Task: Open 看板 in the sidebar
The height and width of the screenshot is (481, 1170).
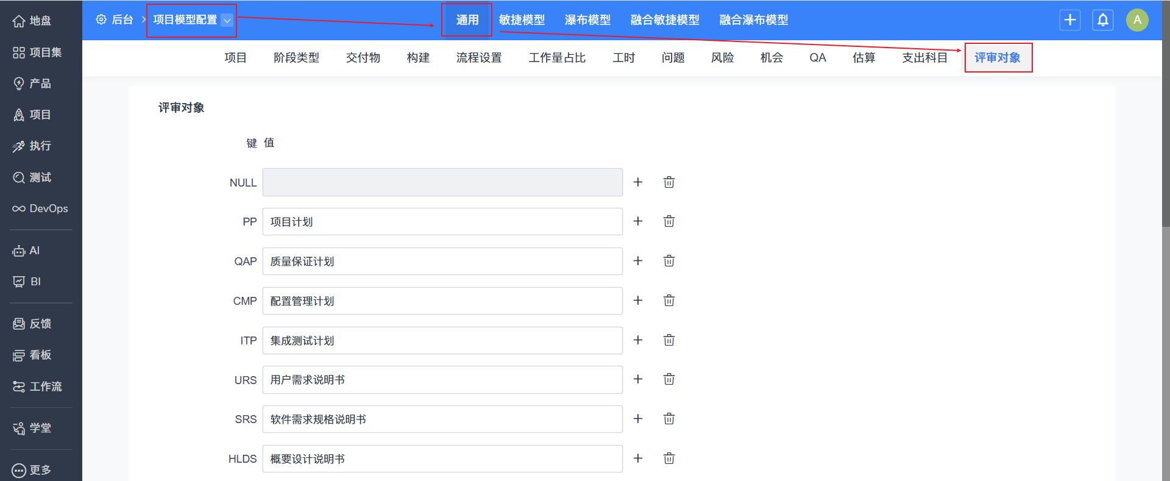Action: coord(32,355)
